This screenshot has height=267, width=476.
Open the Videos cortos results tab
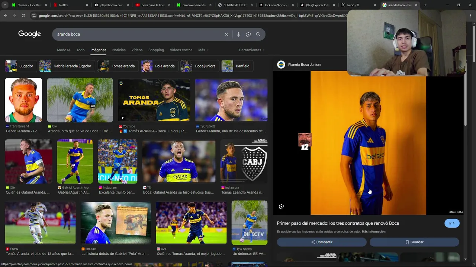[181, 50]
